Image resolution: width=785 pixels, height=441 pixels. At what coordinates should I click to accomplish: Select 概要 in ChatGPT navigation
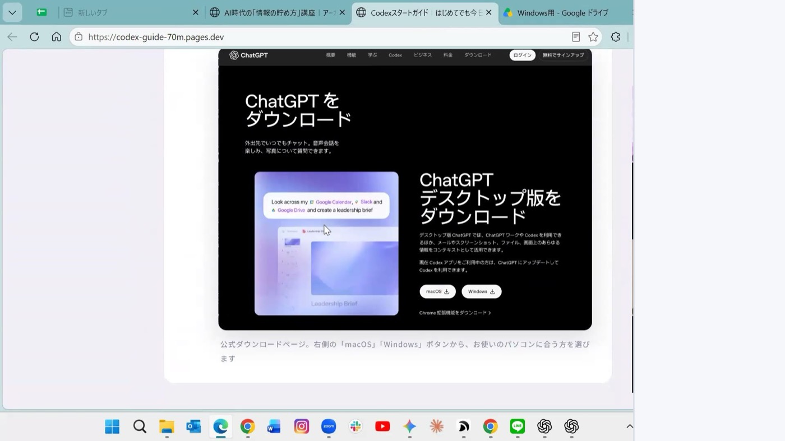[331, 55]
